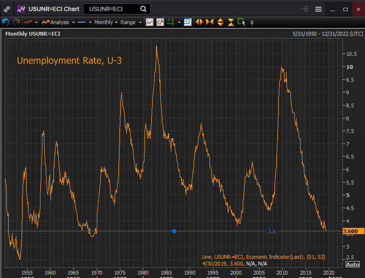Click the blue undo arrow
The height and width of the screenshot is (278, 365).
point(6,22)
